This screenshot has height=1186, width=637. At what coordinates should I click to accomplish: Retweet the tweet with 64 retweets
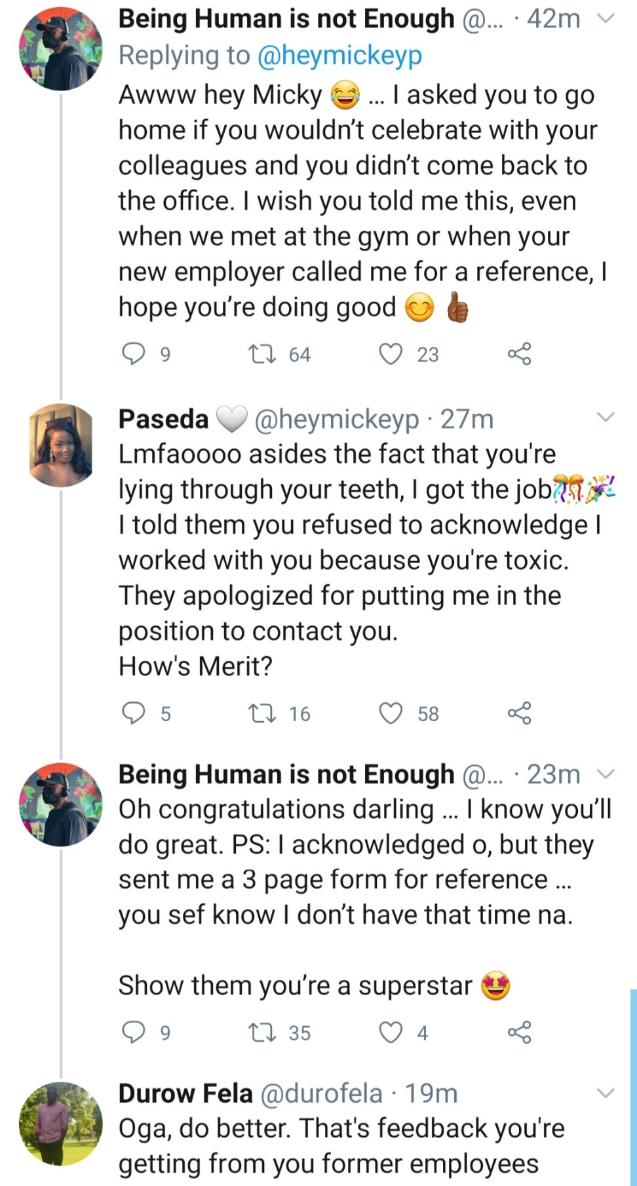(263, 354)
